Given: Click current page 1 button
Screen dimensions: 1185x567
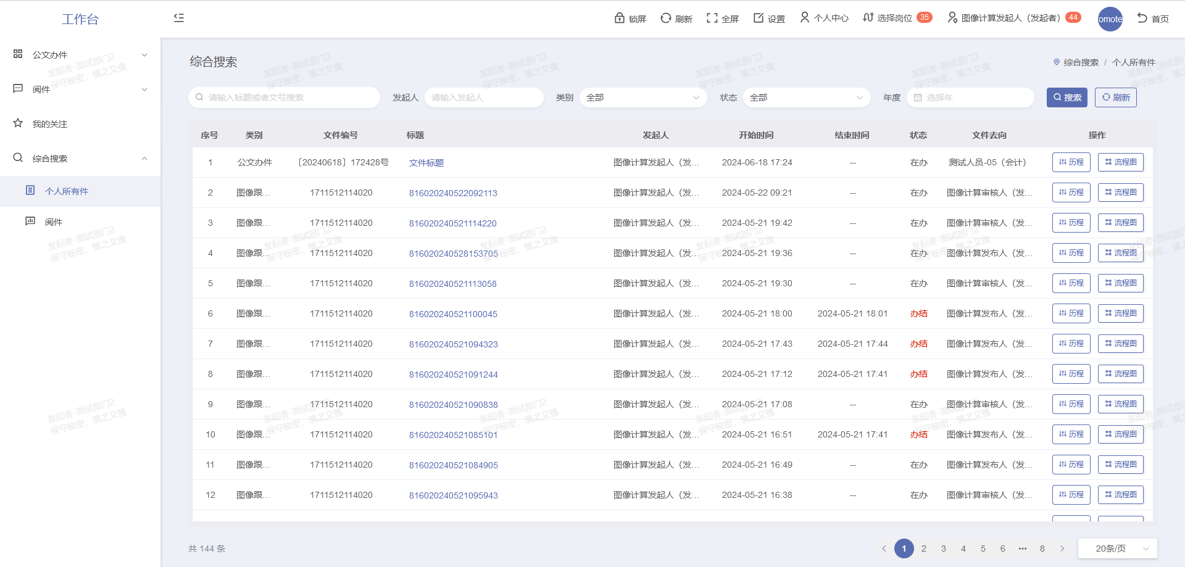Looking at the screenshot, I should [x=904, y=548].
